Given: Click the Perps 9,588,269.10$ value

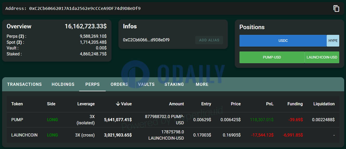Looking at the screenshot, I should tap(93, 36).
